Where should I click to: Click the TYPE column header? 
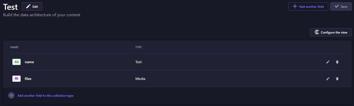(138, 47)
